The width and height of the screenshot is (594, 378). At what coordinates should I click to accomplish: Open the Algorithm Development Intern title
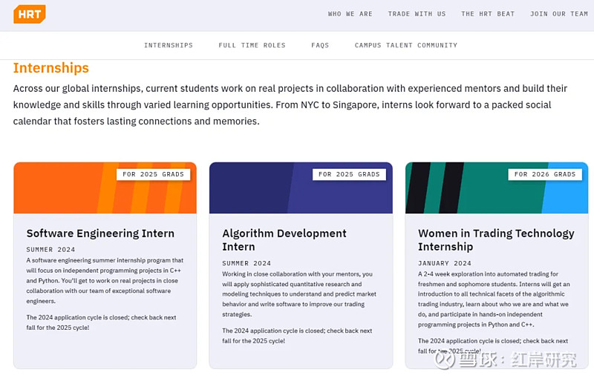tap(284, 240)
